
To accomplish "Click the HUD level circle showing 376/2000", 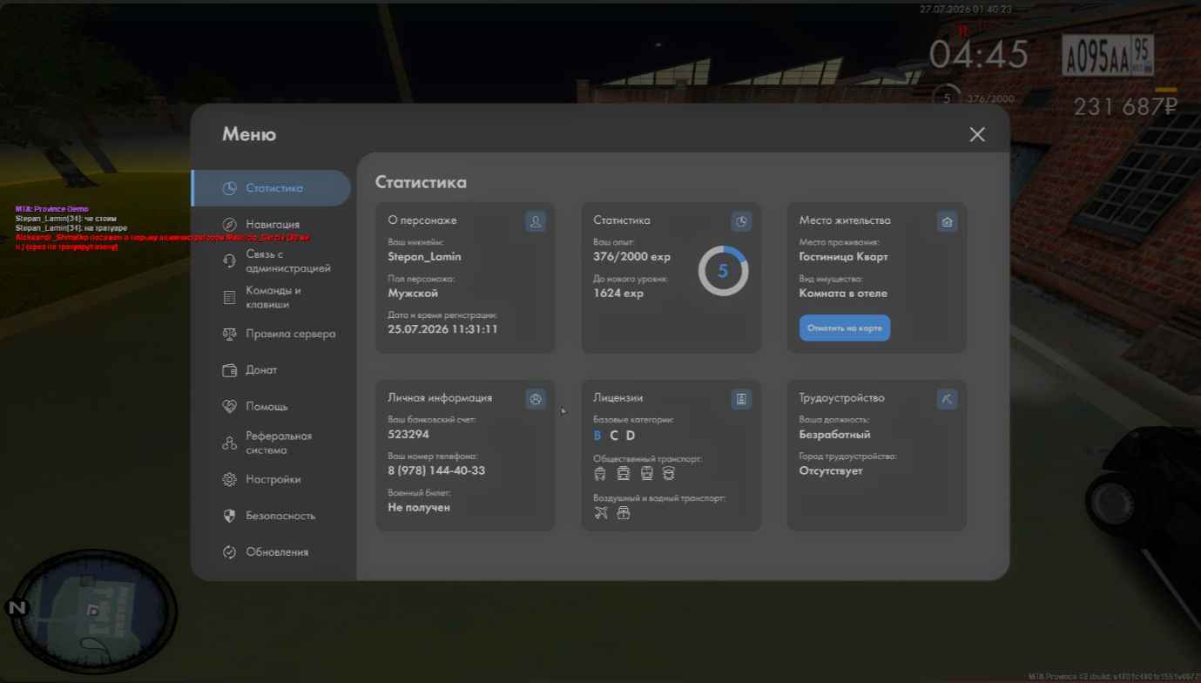I will pyautogui.click(x=947, y=99).
